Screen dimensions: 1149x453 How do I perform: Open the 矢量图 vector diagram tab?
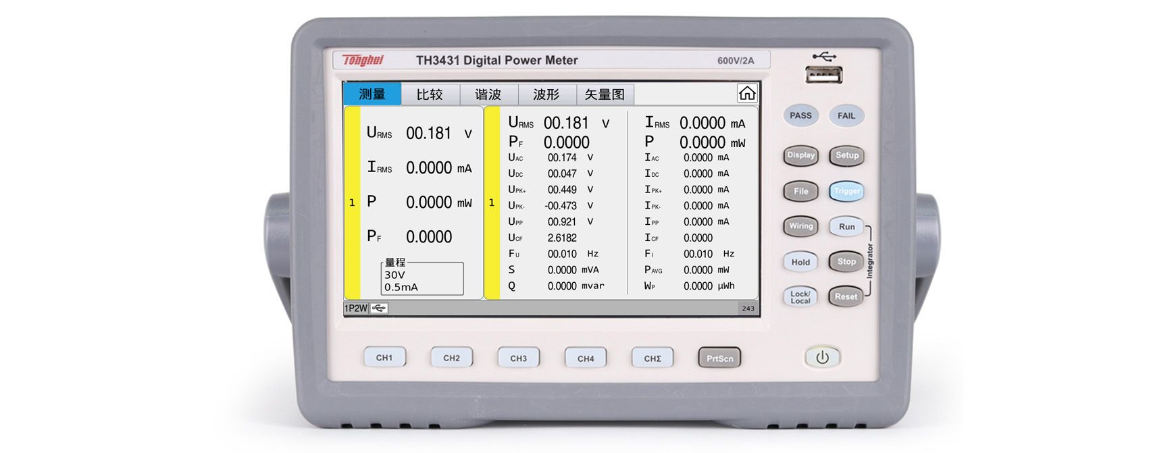[x=605, y=95]
